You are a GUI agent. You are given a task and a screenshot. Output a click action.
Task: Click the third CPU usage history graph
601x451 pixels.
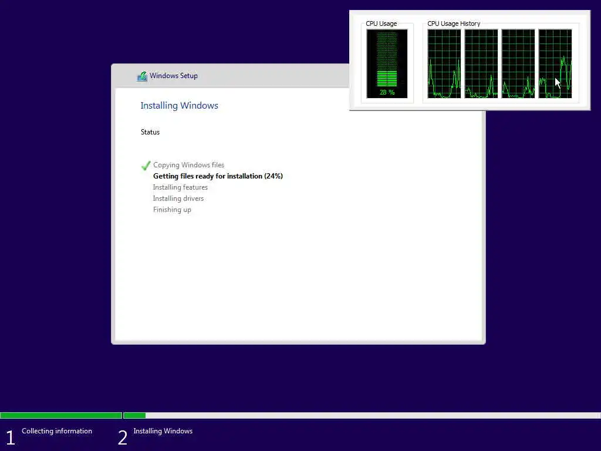point(518,63)
